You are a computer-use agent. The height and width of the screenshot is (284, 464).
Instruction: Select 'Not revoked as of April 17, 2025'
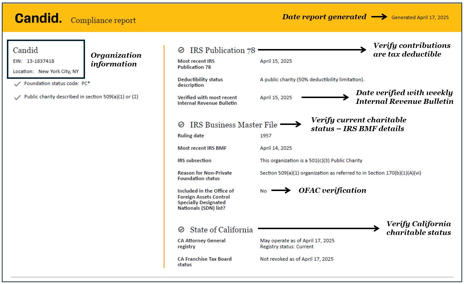297,259
